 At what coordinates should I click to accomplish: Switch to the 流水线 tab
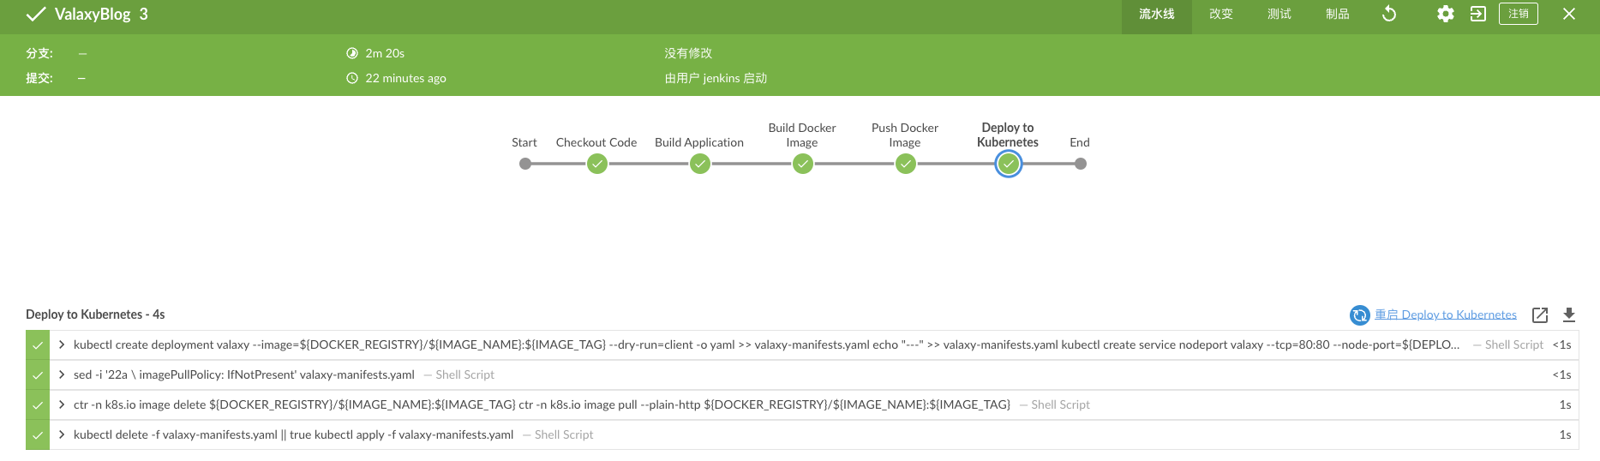click(1156, 15)
